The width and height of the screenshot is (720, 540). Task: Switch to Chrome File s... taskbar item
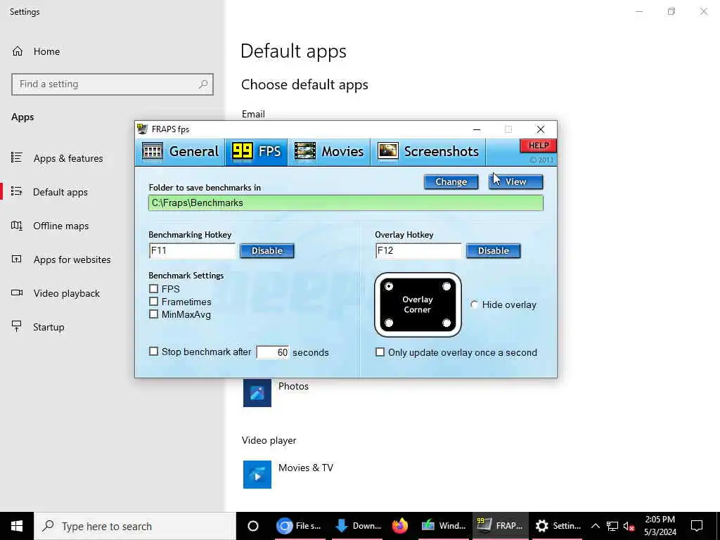300,526
